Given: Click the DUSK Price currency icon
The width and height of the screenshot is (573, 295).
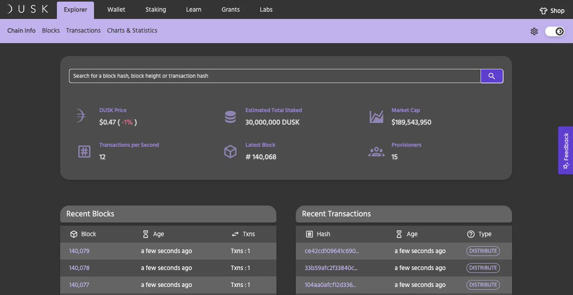Looking at the screenshot, I should click(x=81, y=116).
